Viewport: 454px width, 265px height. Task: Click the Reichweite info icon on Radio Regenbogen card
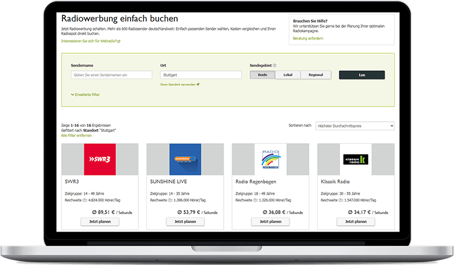pyautogui.click(x=255, y=200)
